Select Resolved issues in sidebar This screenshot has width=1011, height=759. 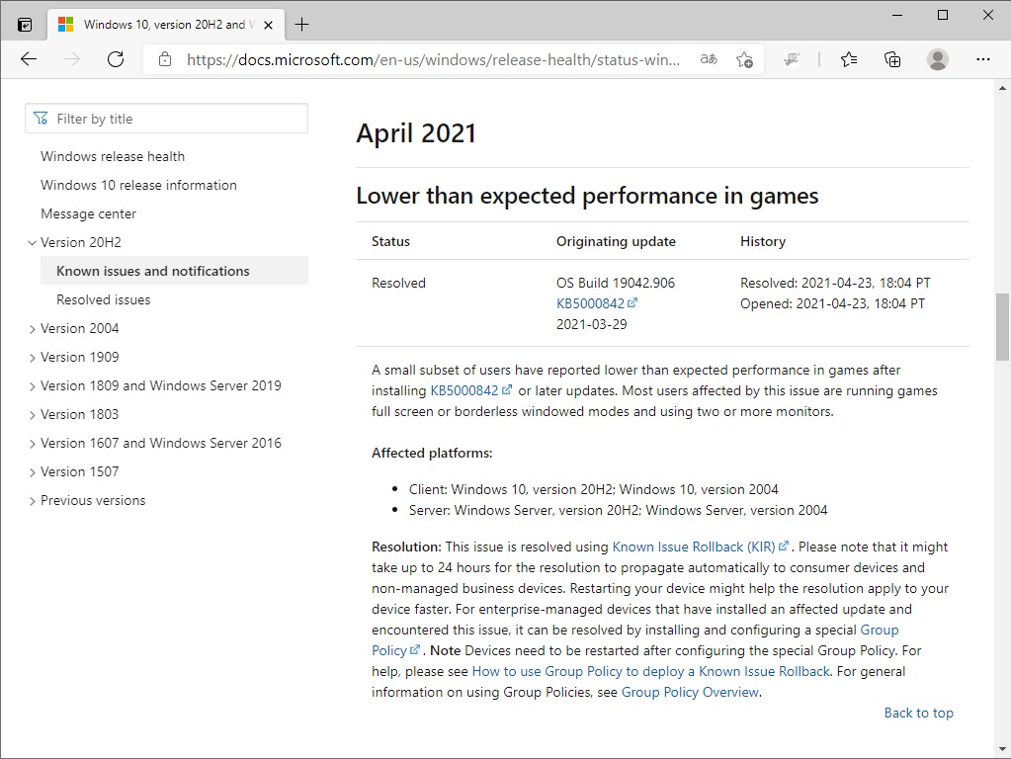pos(104,299)
